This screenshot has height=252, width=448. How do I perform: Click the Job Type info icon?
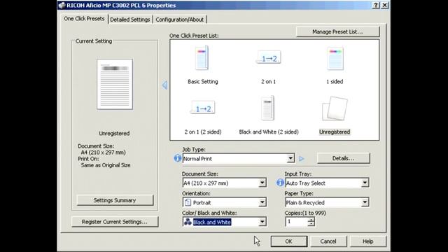(x=177, y=158)
